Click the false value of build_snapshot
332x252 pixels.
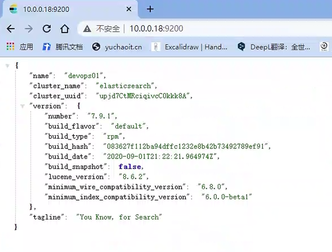(129, 167)
